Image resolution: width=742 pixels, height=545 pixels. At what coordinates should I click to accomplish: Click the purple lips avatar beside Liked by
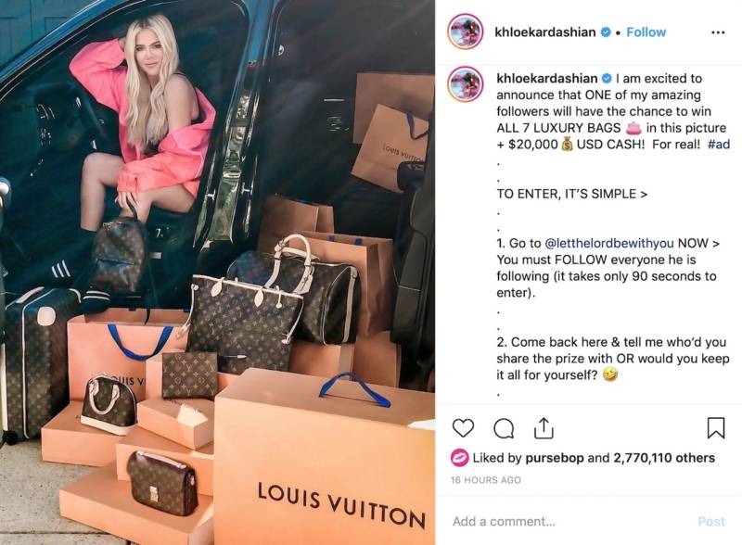point(459,458)
